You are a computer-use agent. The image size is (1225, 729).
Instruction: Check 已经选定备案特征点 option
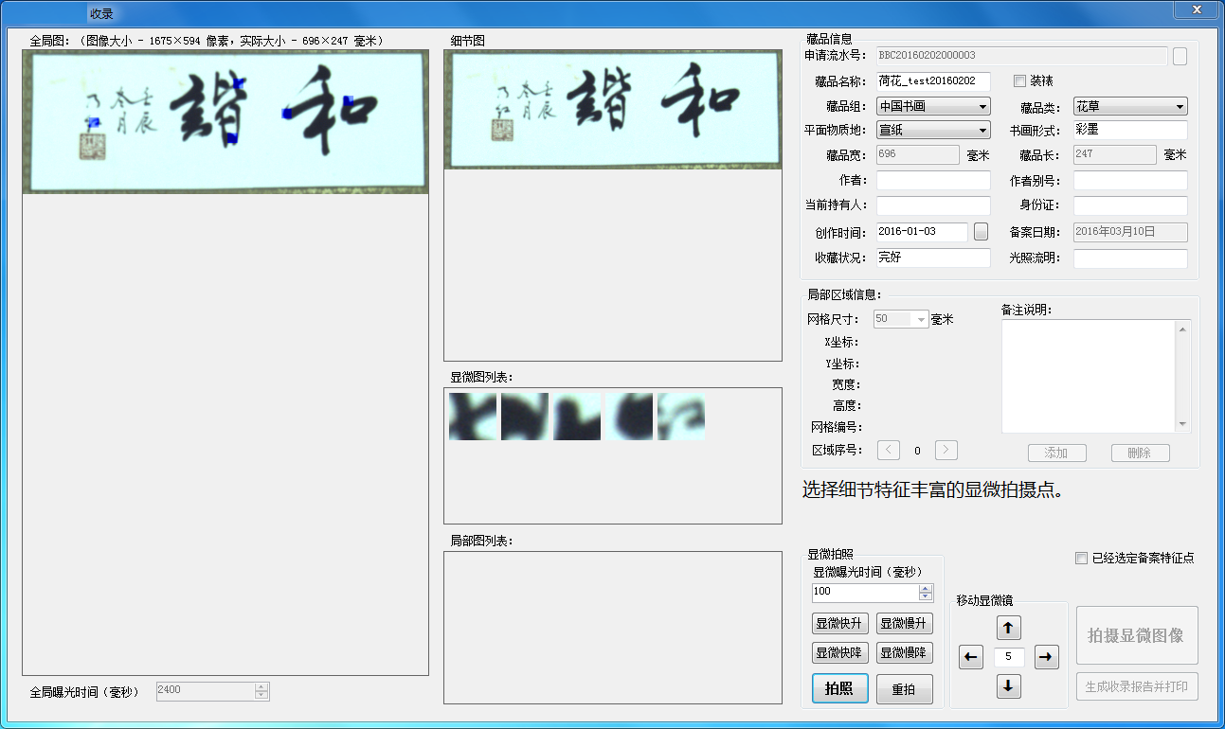coord(1082,559)
